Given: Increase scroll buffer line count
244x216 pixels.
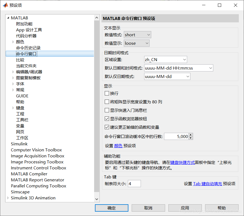Looking at the screenshot, I should point(191,135).
